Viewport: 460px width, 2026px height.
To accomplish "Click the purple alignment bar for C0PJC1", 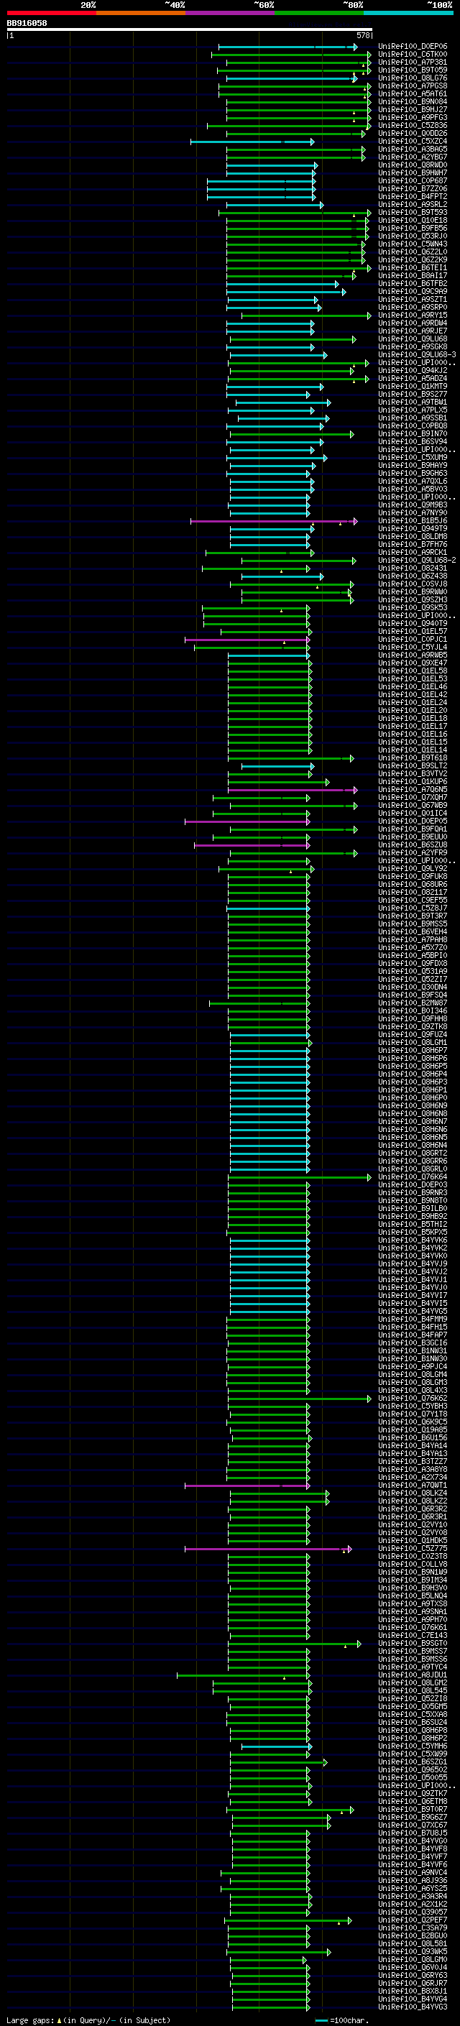I will click(x=247, y=640).
